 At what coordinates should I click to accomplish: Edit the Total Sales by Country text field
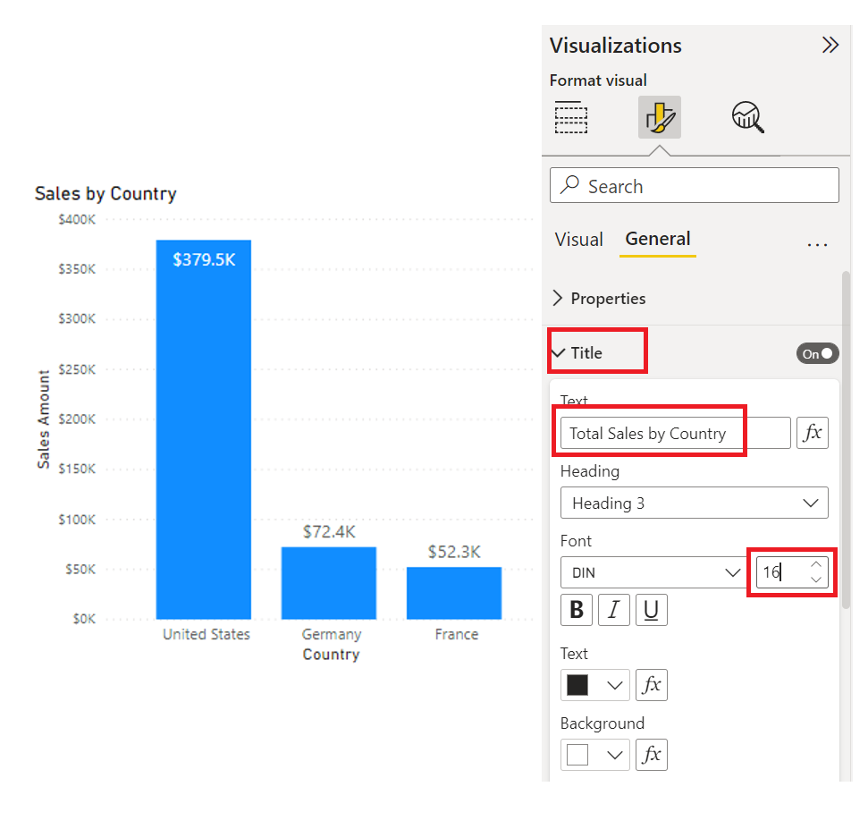pyautogui.click(x=675, y=433)
